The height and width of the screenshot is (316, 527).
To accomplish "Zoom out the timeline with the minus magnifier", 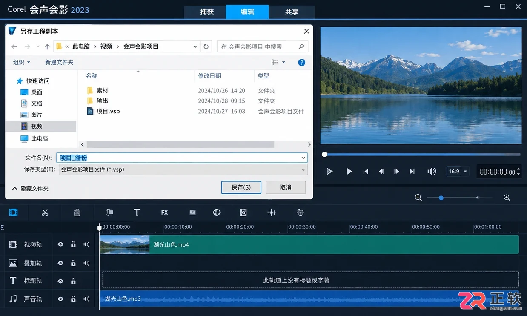I will 418,198.
